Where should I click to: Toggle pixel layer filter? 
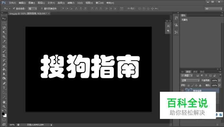[198, 76]
